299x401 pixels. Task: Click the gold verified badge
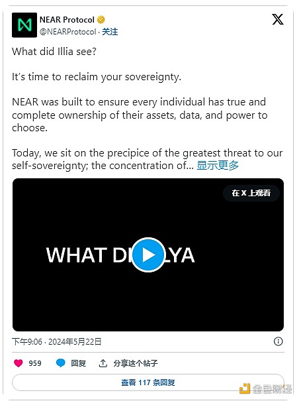click(x=101, y=19)
